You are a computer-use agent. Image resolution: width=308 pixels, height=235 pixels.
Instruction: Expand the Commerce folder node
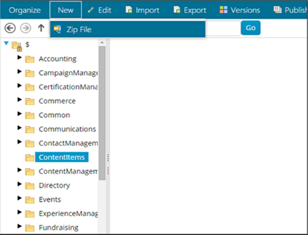coord(19,100)
